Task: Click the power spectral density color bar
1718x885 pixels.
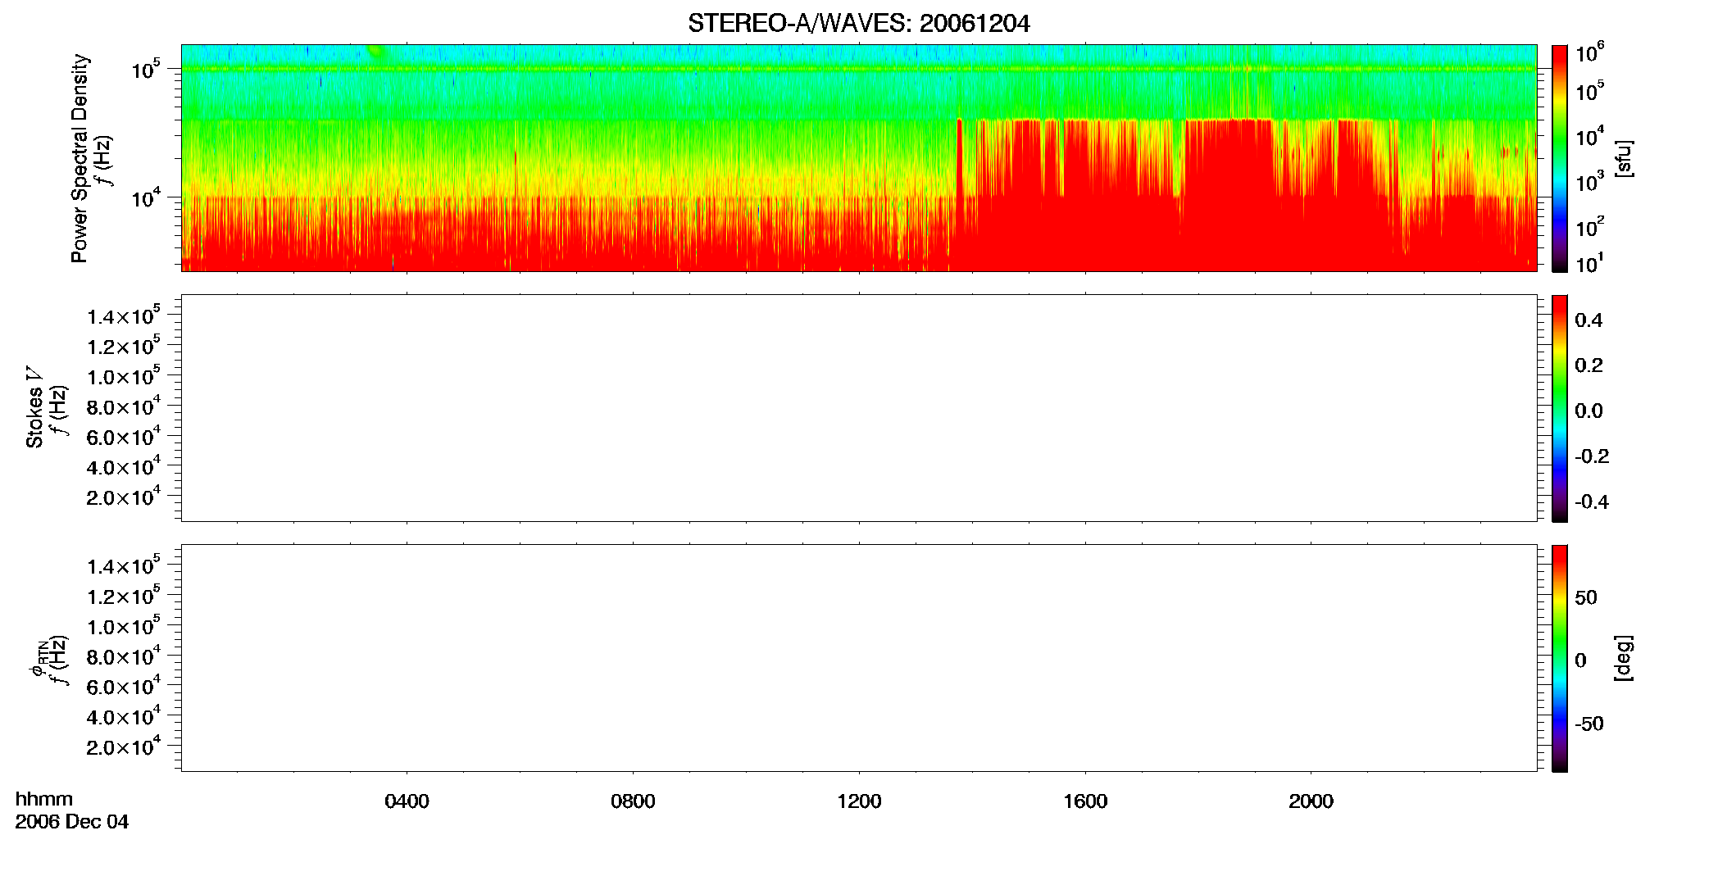Action: (1560, 158)
